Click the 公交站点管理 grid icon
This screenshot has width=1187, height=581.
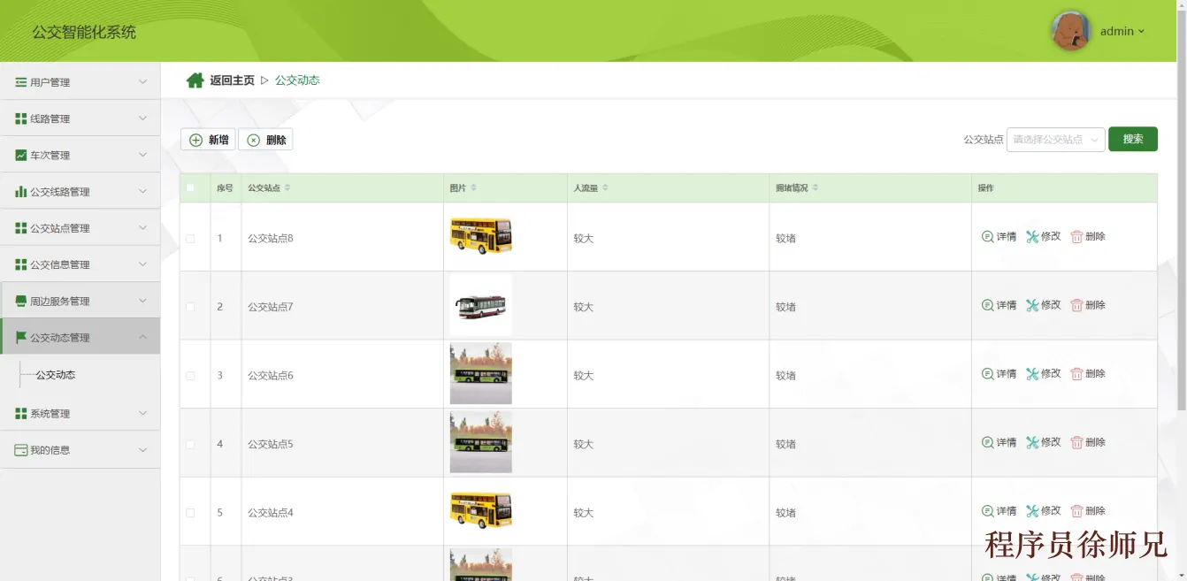coord(21,228)
